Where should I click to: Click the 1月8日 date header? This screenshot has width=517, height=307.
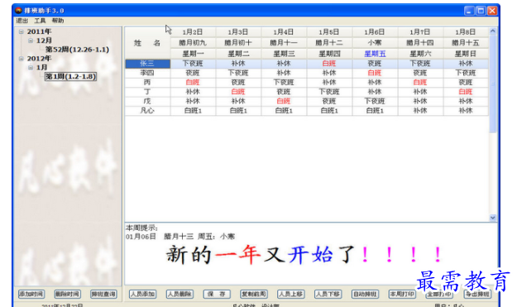pyautogui.click(x=466, y=32)
